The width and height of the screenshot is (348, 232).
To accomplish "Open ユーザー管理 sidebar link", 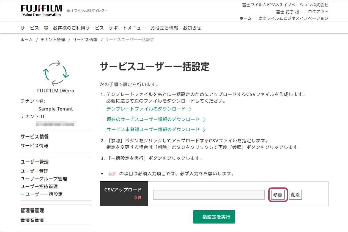I will (34, 171).
